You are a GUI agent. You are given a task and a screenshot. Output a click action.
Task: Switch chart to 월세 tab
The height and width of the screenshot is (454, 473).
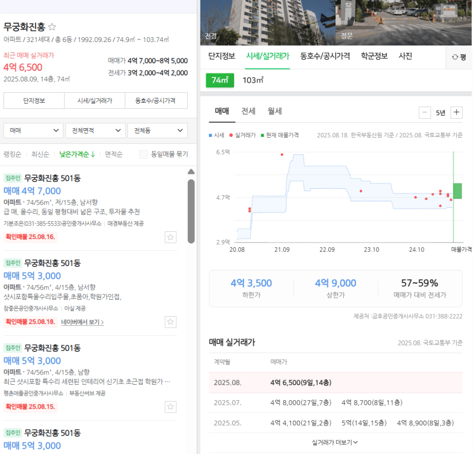pos(275,111)
